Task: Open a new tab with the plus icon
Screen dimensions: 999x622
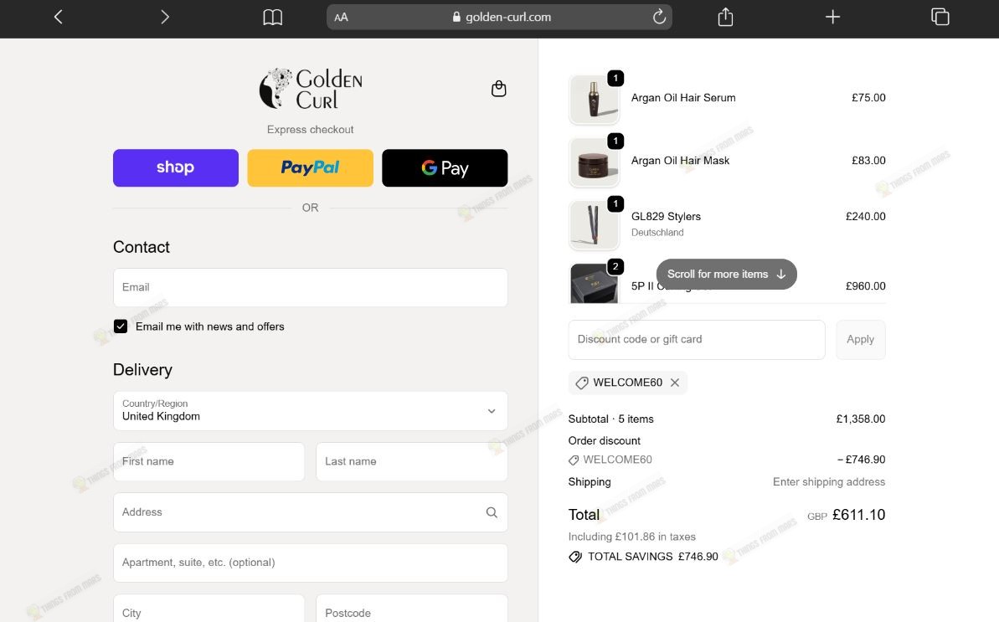Action: pyautogui.click(x=832, y=17)
